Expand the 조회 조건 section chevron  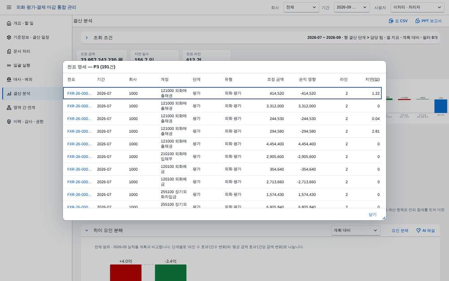pos(87,38)
